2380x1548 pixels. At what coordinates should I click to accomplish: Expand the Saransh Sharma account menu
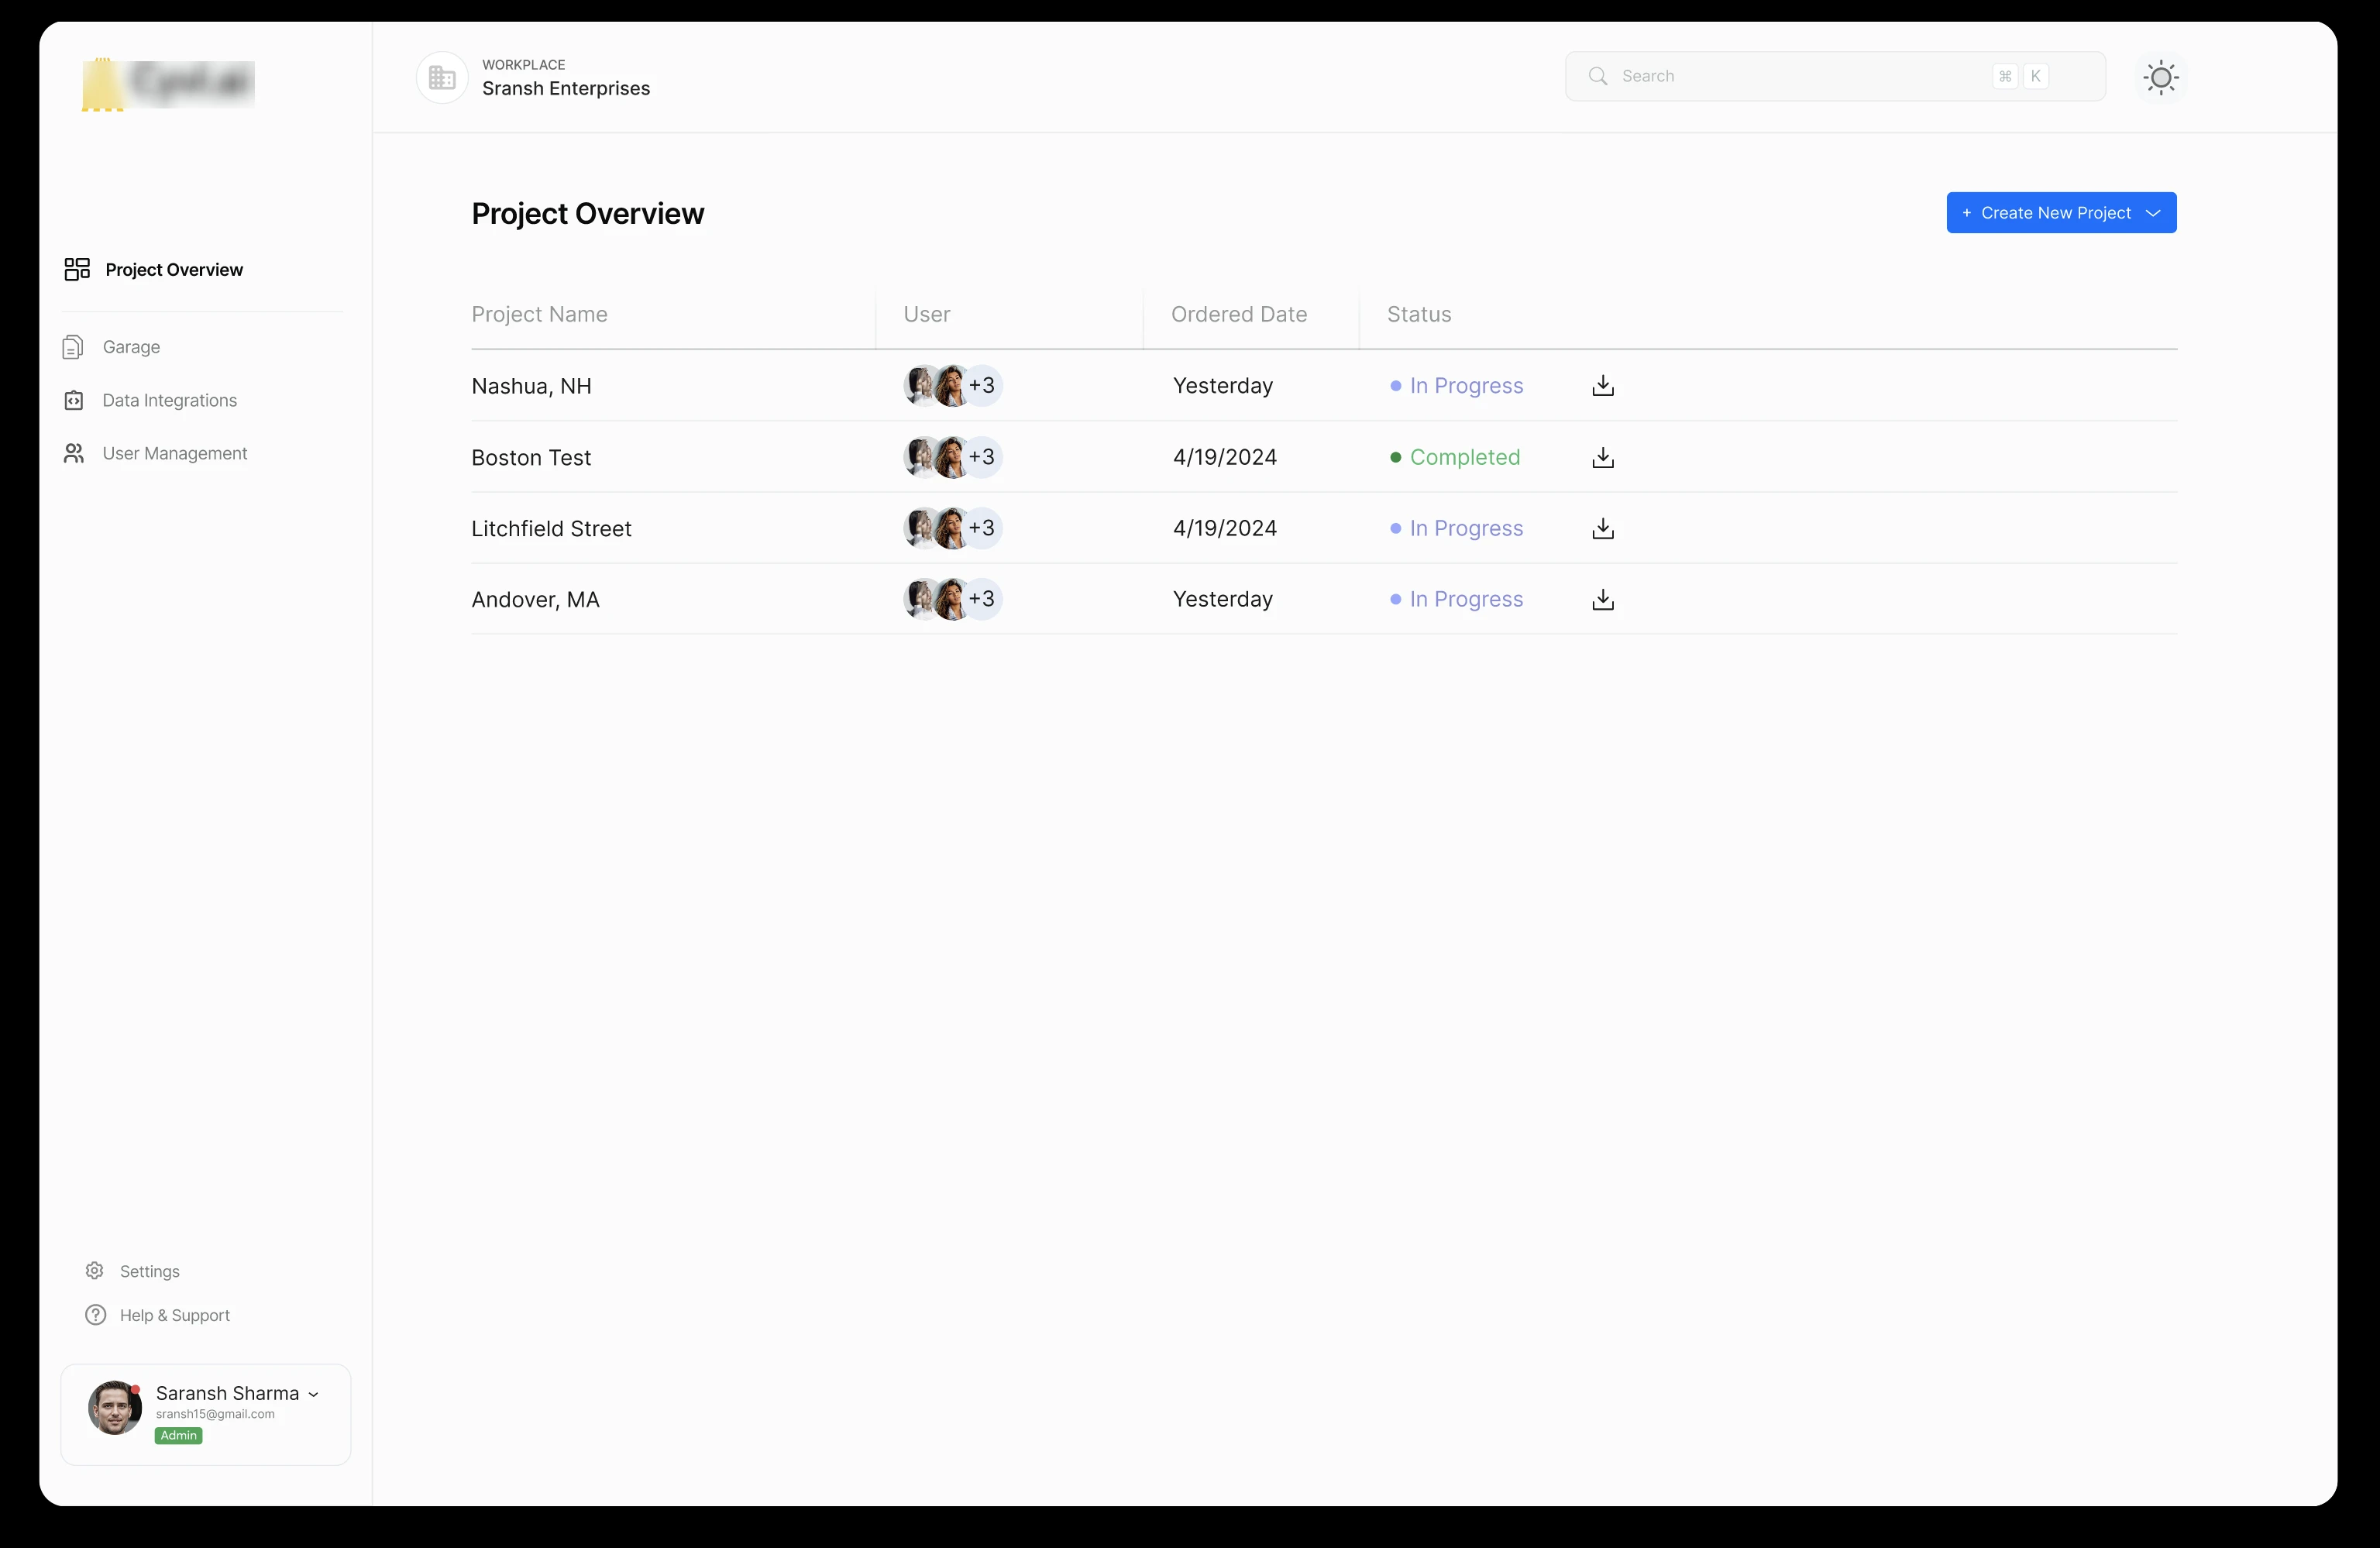[x=313, y=1394]
